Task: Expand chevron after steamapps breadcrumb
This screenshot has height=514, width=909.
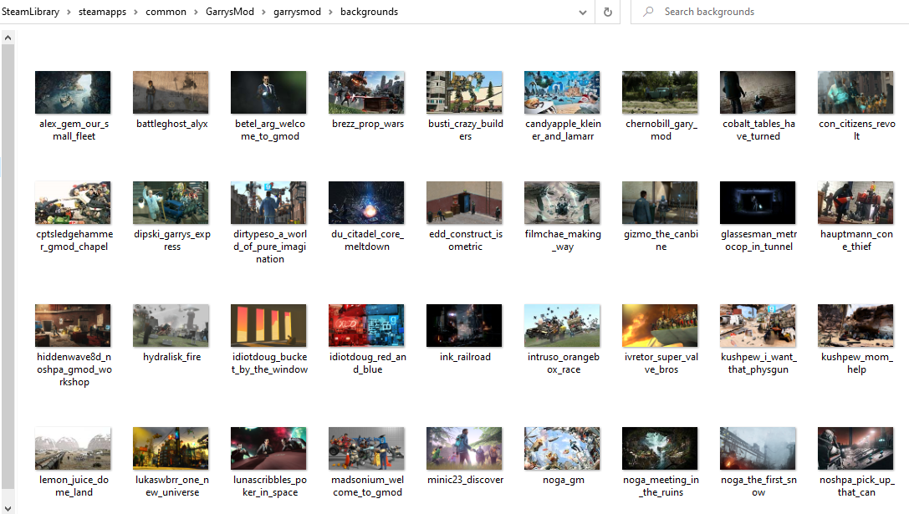Action: 135,13
